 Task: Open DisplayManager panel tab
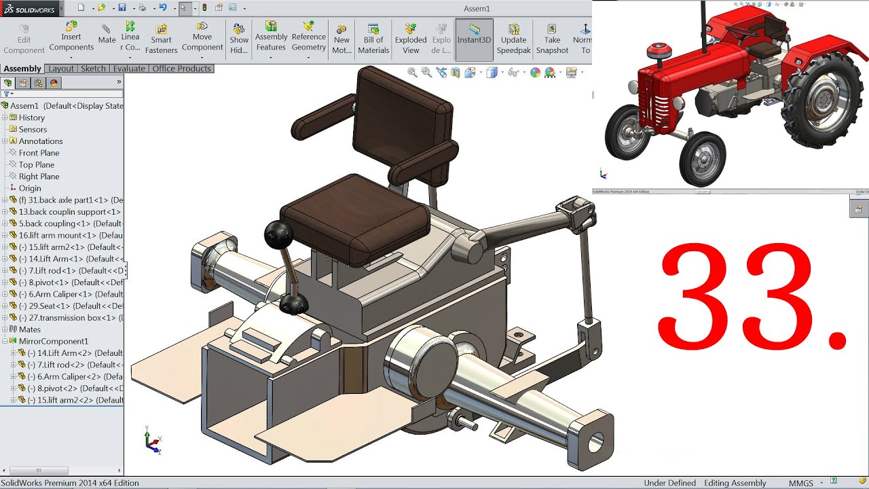click(54, 83)
